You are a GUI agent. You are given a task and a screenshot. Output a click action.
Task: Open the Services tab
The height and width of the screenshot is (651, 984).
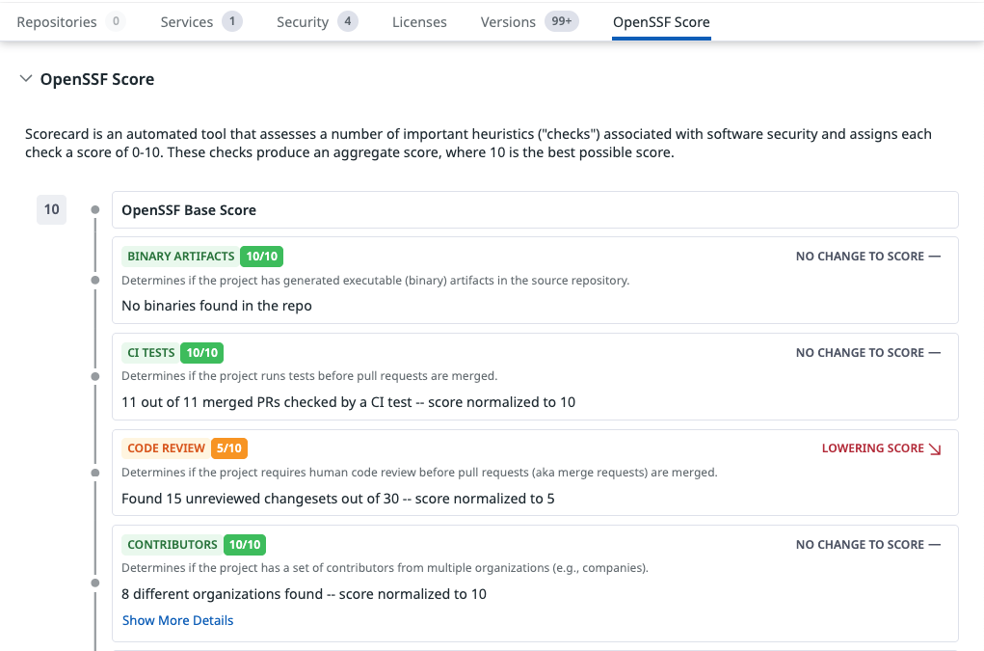tap(187, 22)
